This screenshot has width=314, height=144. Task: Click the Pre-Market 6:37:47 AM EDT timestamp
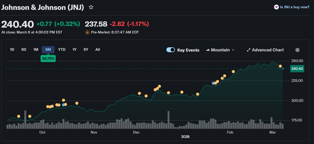coord(115,32)
